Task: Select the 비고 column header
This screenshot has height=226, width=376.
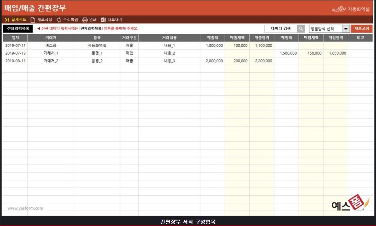Action: point(360,38)
